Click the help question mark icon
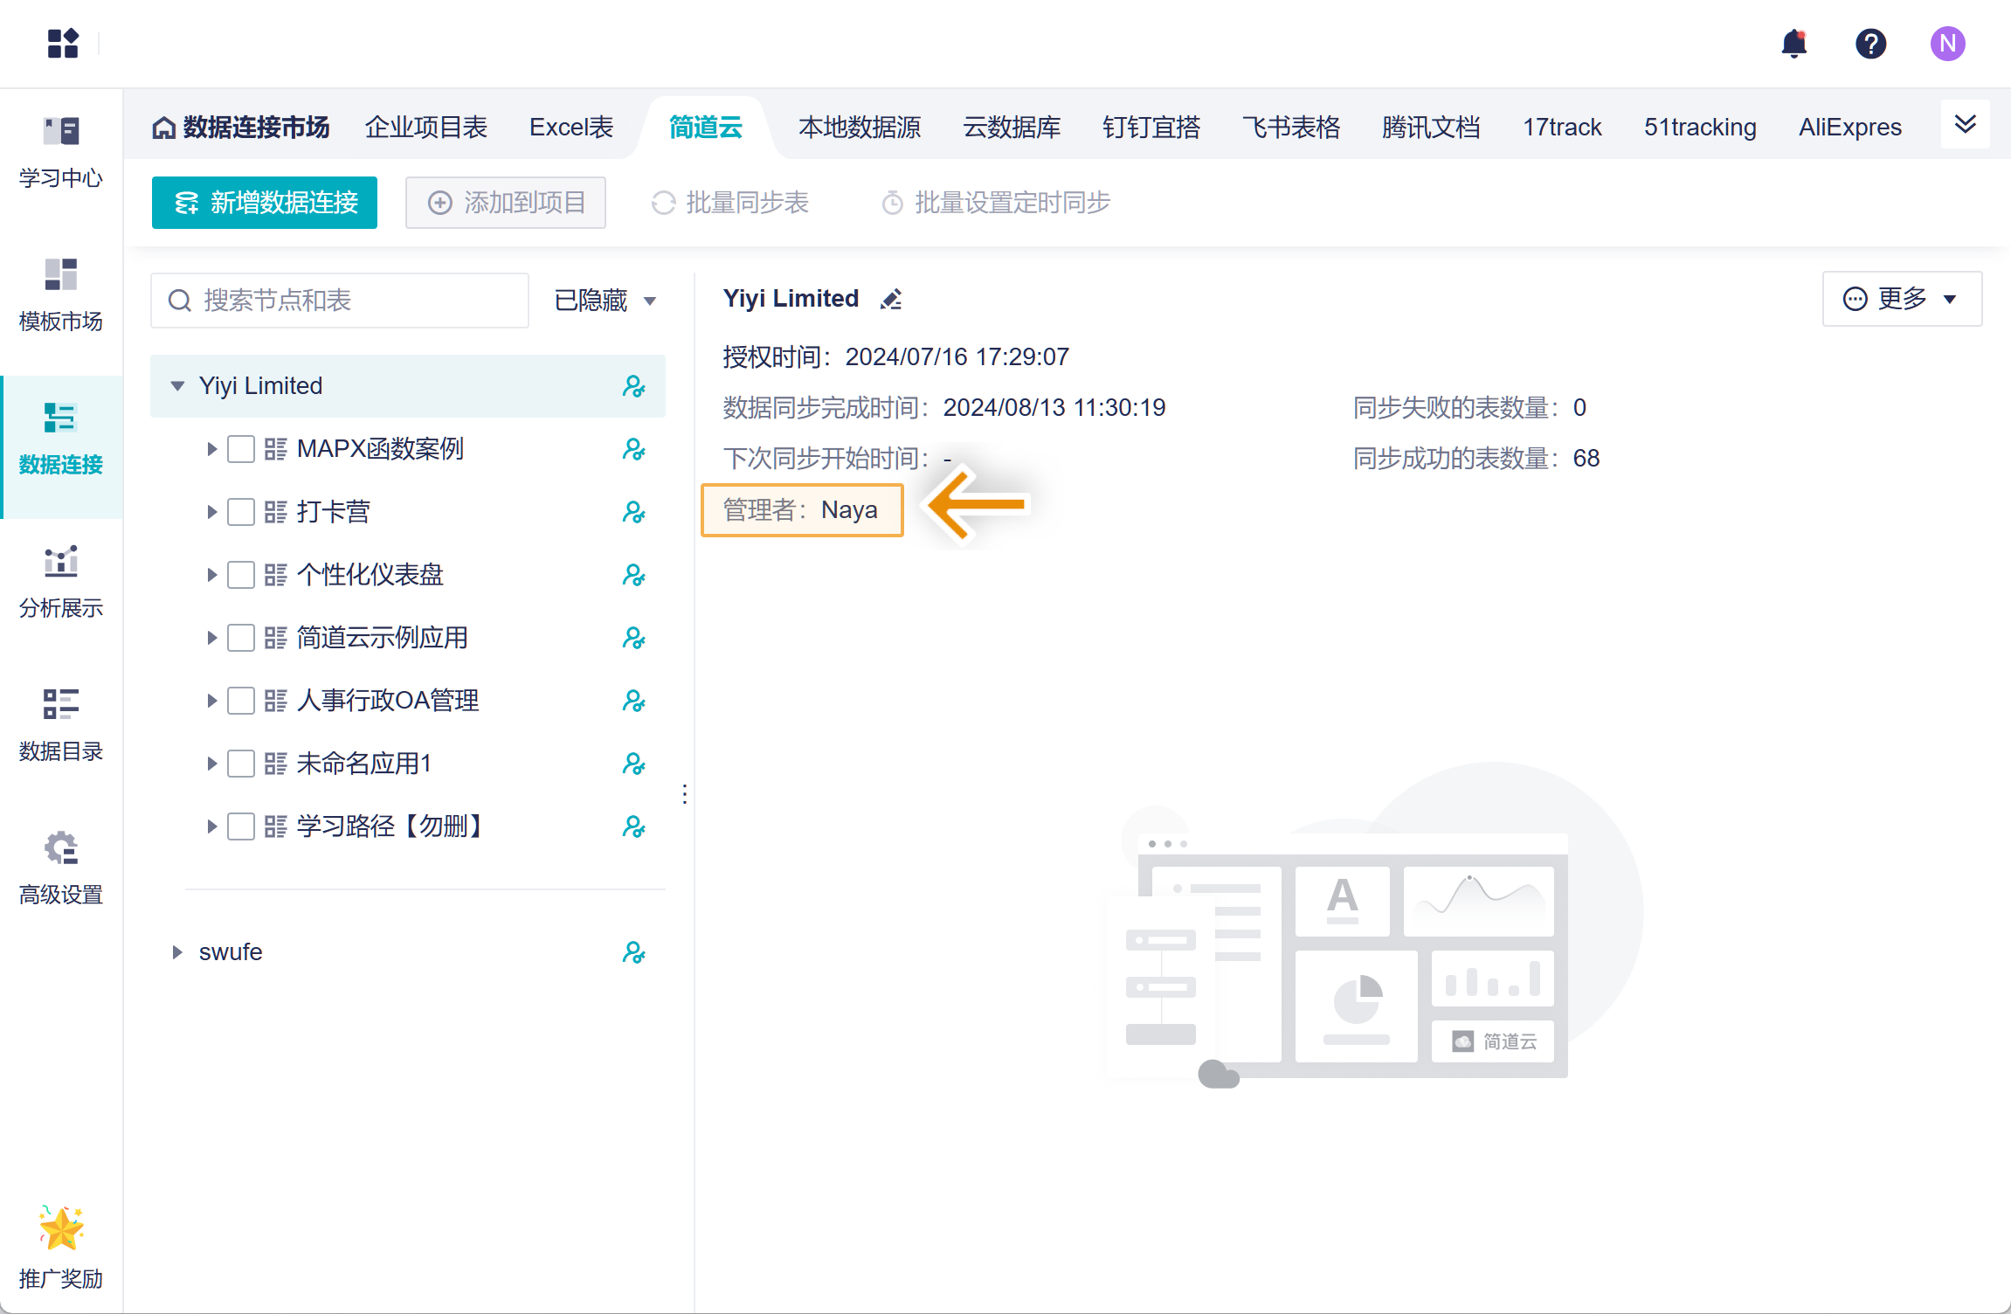The height and width of the screenshot is (1314, 2011). pyautogui.click(x=1870, y=43)
